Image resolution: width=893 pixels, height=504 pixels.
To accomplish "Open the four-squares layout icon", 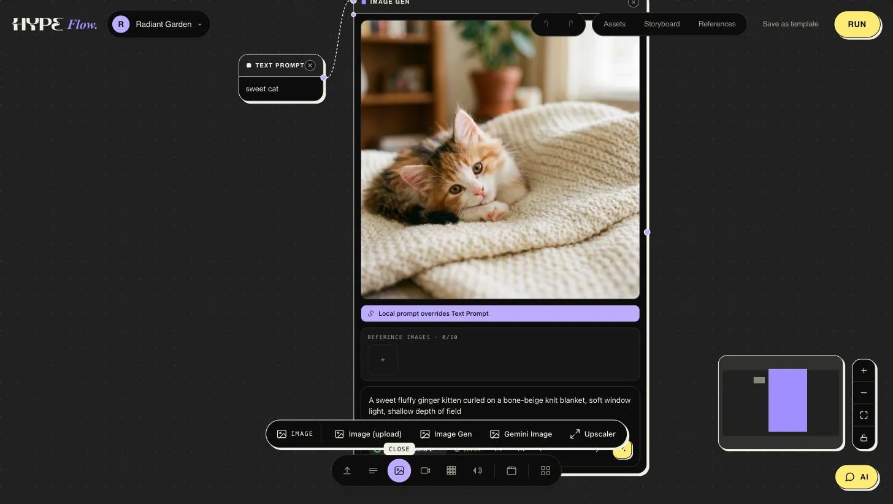I will pyautogui.click(x=545, y=471).
